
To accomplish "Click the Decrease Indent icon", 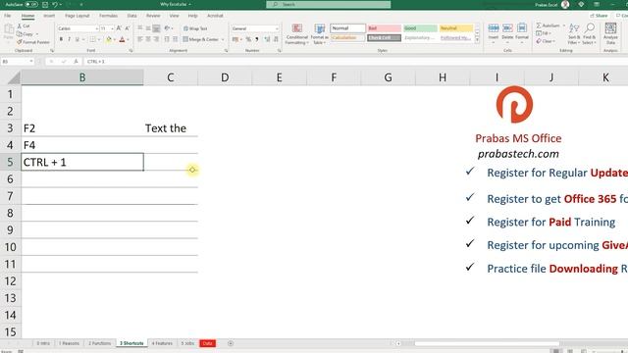I will coord(167,39).
